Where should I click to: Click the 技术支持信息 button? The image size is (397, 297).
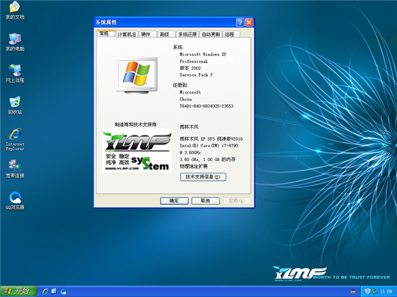(x=203, y=177)
